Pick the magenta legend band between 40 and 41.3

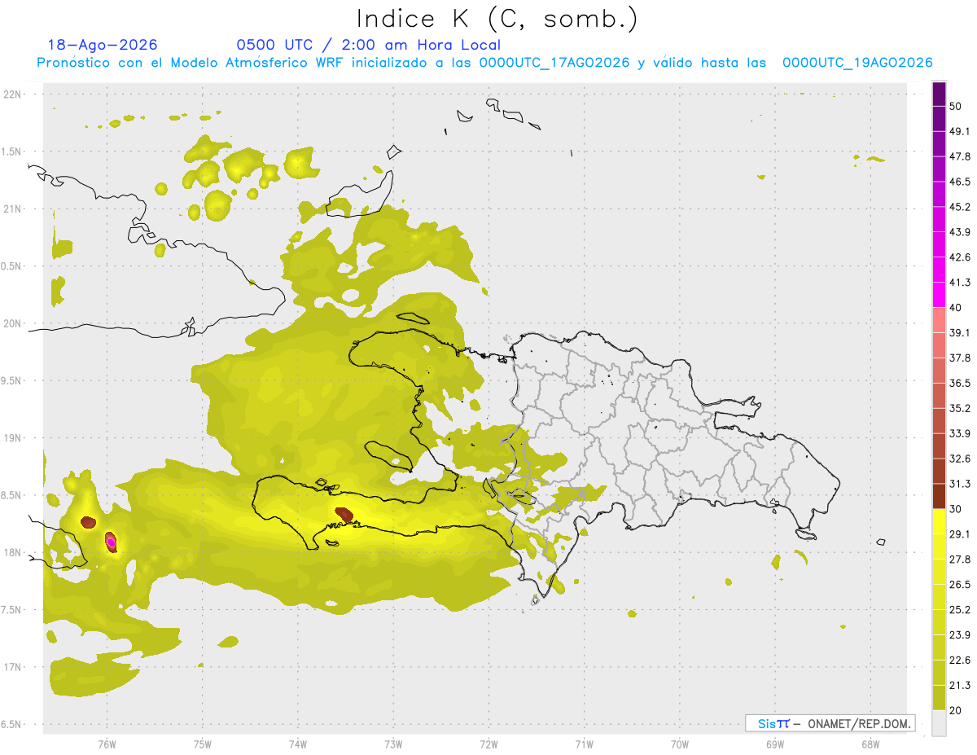point(939,295)
